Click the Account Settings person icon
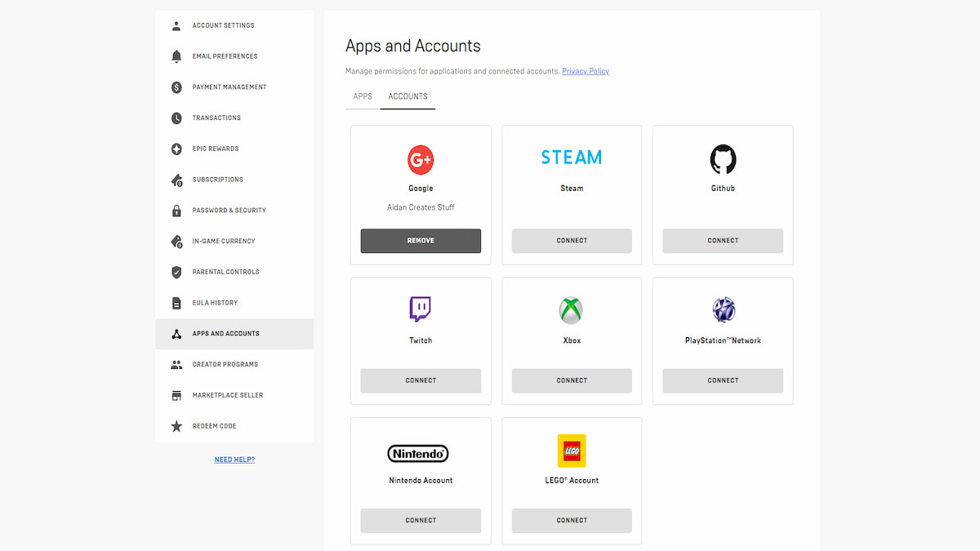The image size is (980, 551). [176, 25]
